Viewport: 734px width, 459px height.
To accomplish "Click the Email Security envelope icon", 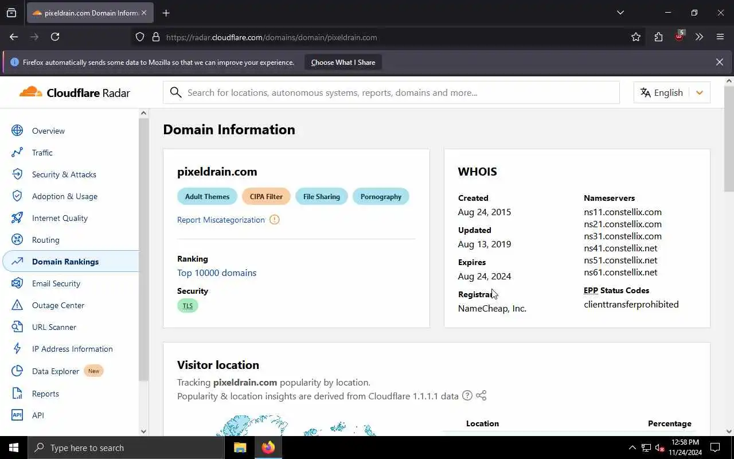I will click(x=17, y=283).
